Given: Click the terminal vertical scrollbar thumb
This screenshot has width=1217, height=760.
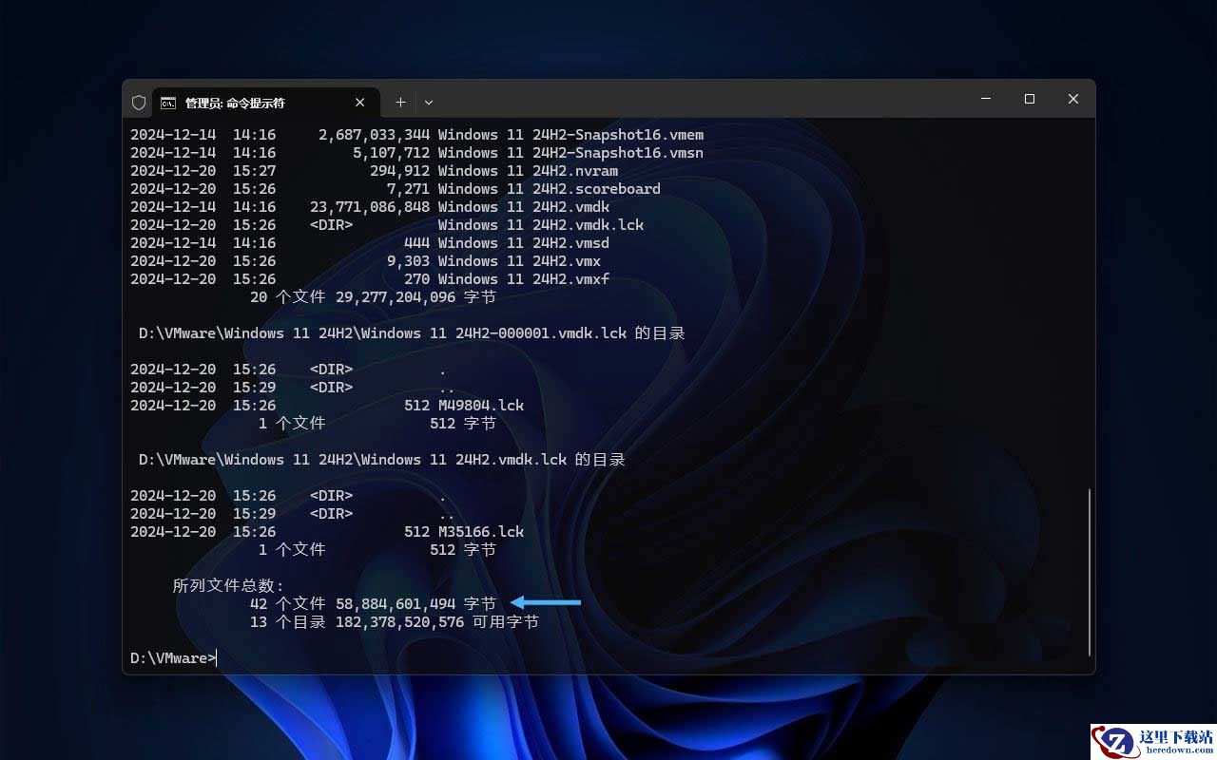Looking at the screenshot, I should (x=1090, y=571).
